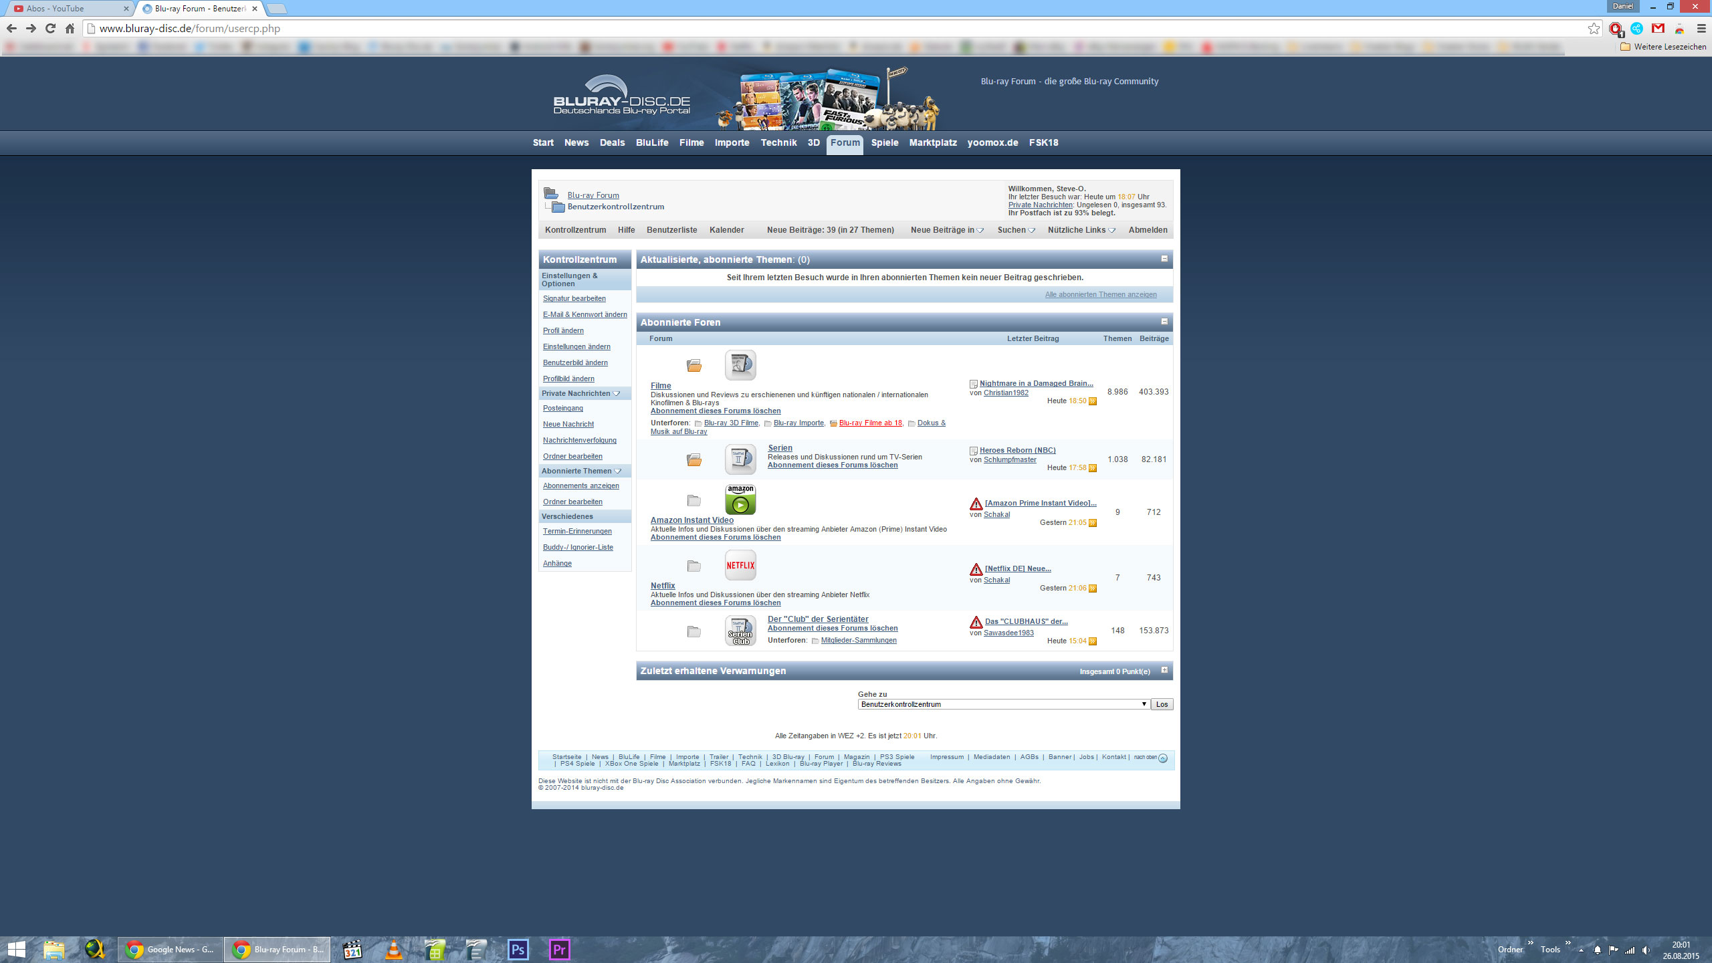Click the nach oben scroll-up icon
1712x963 pixels.
(1162, 758)
